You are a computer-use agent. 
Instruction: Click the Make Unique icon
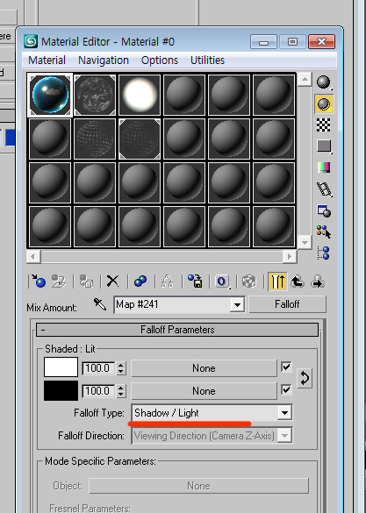(x=168, y=281)
